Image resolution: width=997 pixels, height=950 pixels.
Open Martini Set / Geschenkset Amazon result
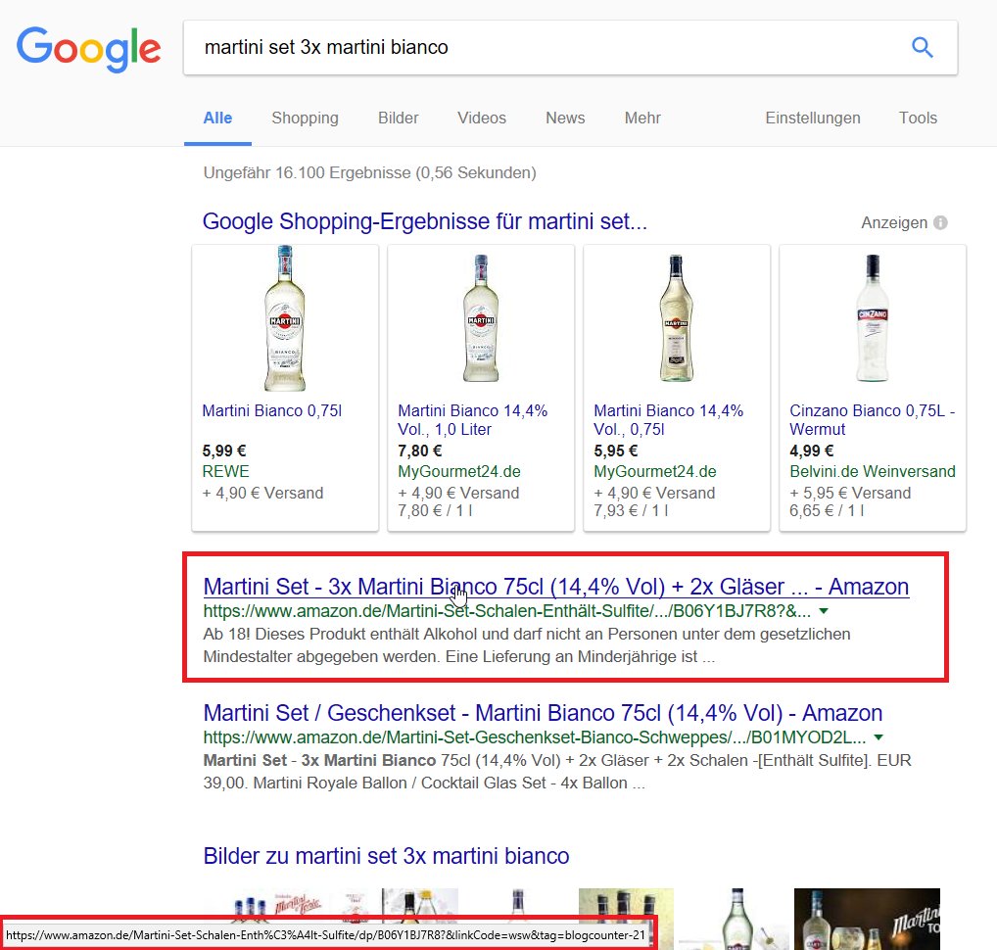coord(543,713)
